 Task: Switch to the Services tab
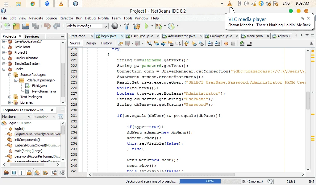[32, 36]
